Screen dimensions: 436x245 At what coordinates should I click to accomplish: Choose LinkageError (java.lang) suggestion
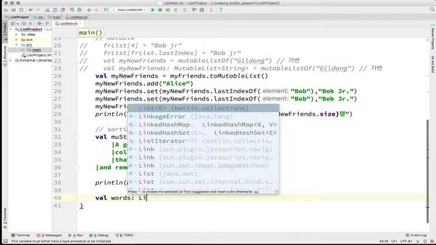[204, 116]
